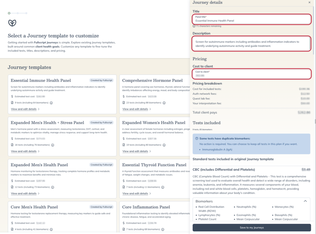The height and width of the screenshot is (234, 316).
Task: Click dollar icon beside Expanded Men's Health Panel cost
Action: coord(12,181)
